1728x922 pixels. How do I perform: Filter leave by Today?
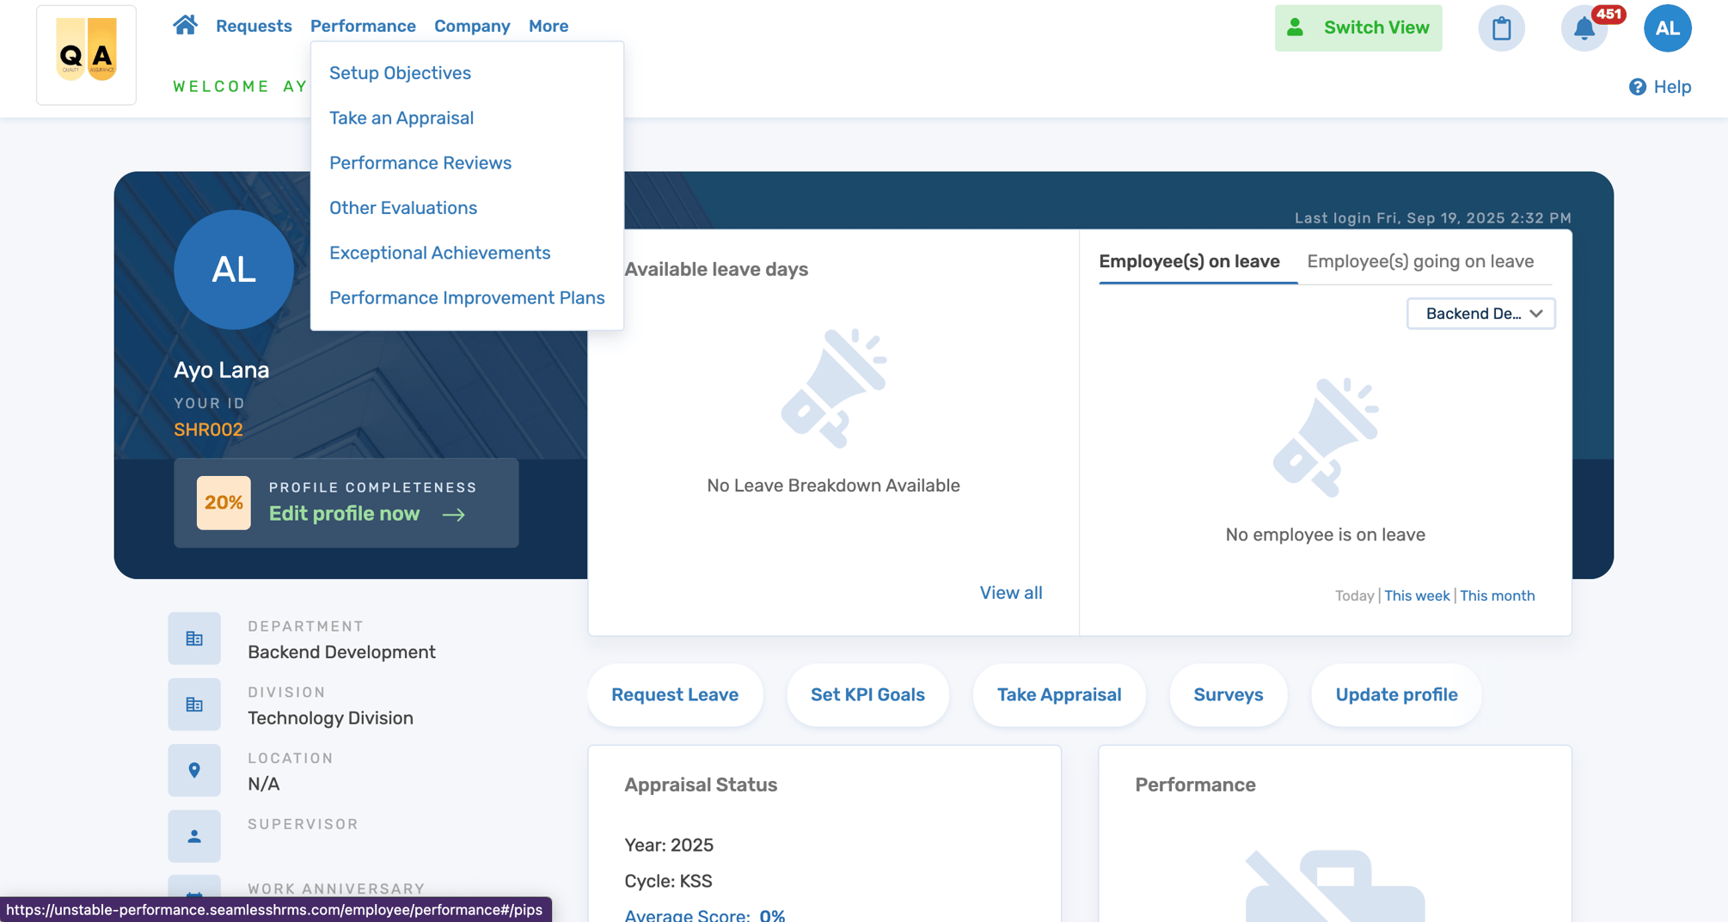coord(1354,595)
